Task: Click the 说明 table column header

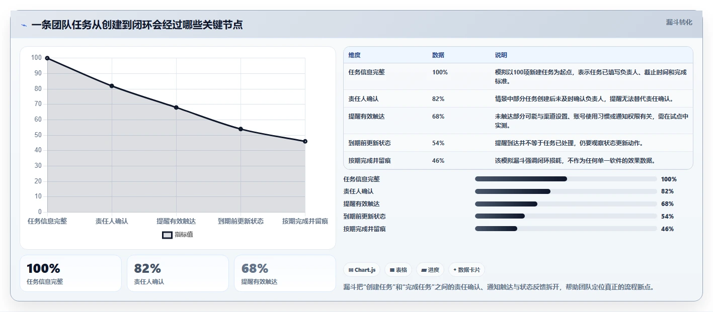Action: click(501, 55)
